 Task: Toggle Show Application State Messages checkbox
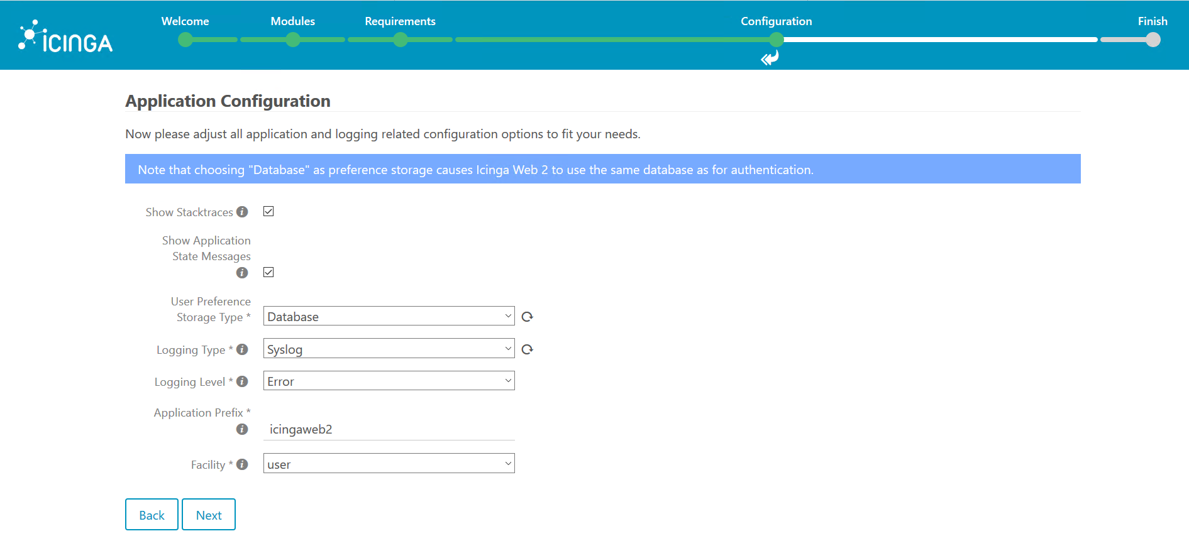coord(268,272)
